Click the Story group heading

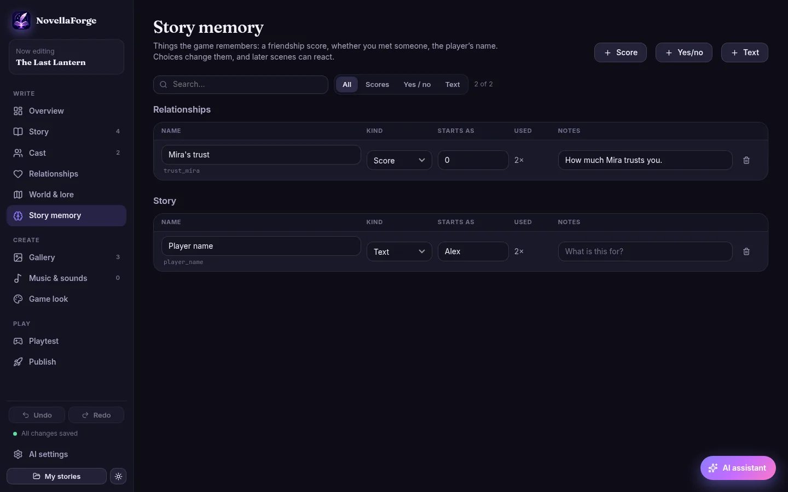(165, 201)
